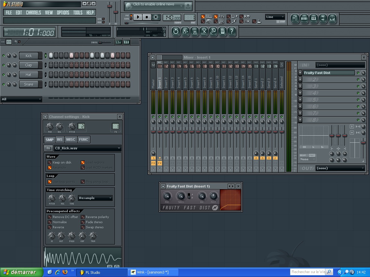370x277 pixels.
Task: Enable Normalize precomputed effect
Action: click(x=49, y=222)
